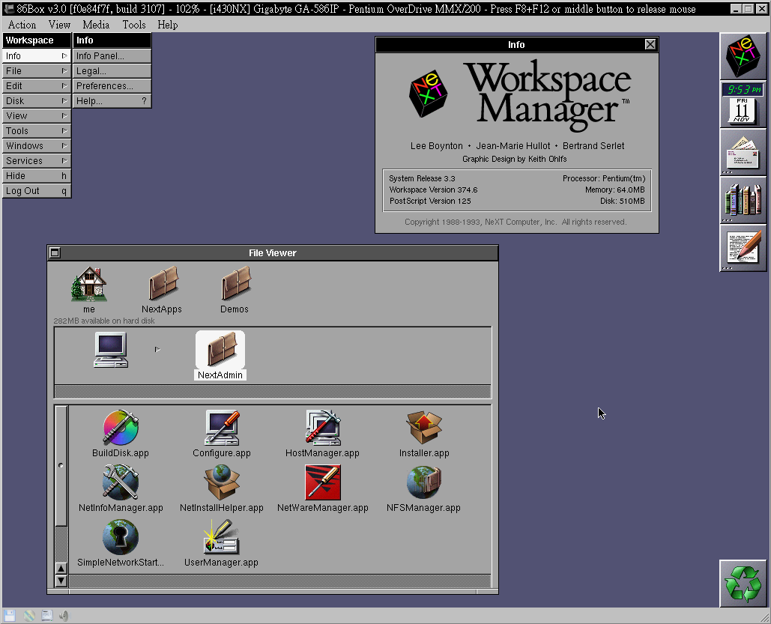771x624 pixels.
Task: Expand the Tools submenu in Workspace menu
Action: pyautogui.click(x=37, y=131)
